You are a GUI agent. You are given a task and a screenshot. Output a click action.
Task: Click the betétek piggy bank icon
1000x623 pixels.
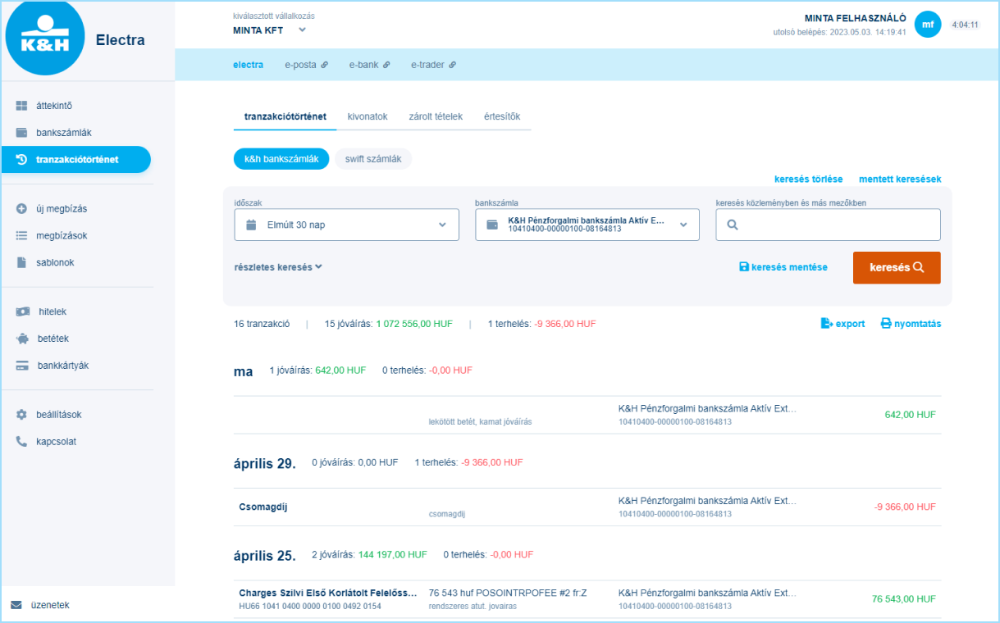[22, 339]
